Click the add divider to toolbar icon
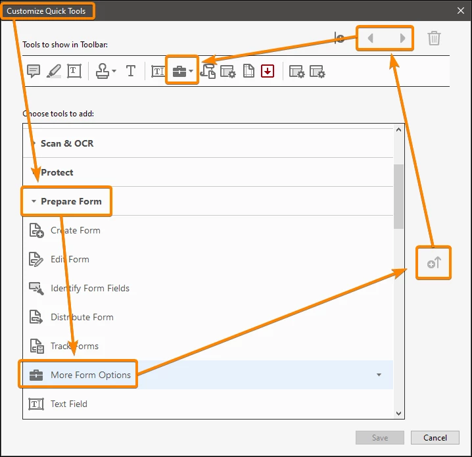The height and width of the screenshot is (457, 472). [x=339, y=38]
